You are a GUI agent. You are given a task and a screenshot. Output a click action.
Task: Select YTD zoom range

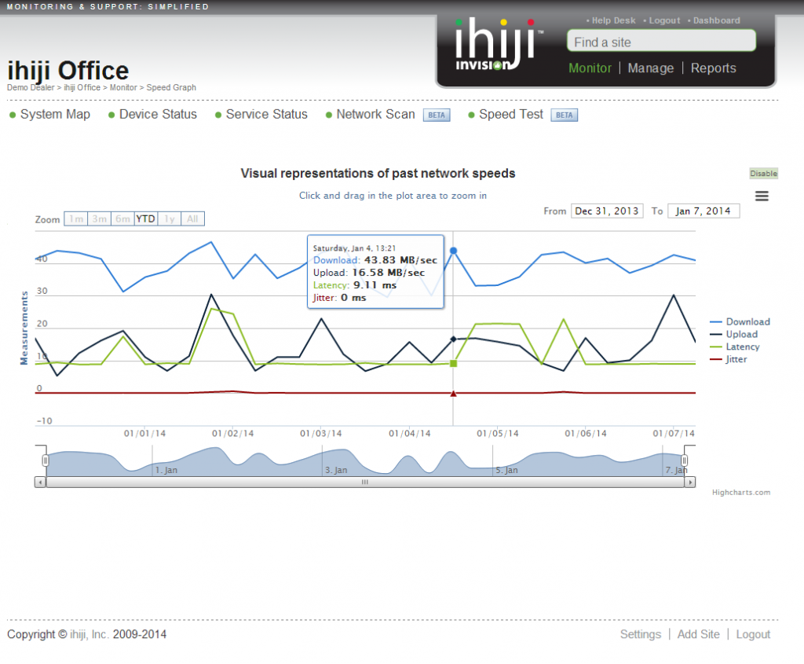tap(145, 219)
